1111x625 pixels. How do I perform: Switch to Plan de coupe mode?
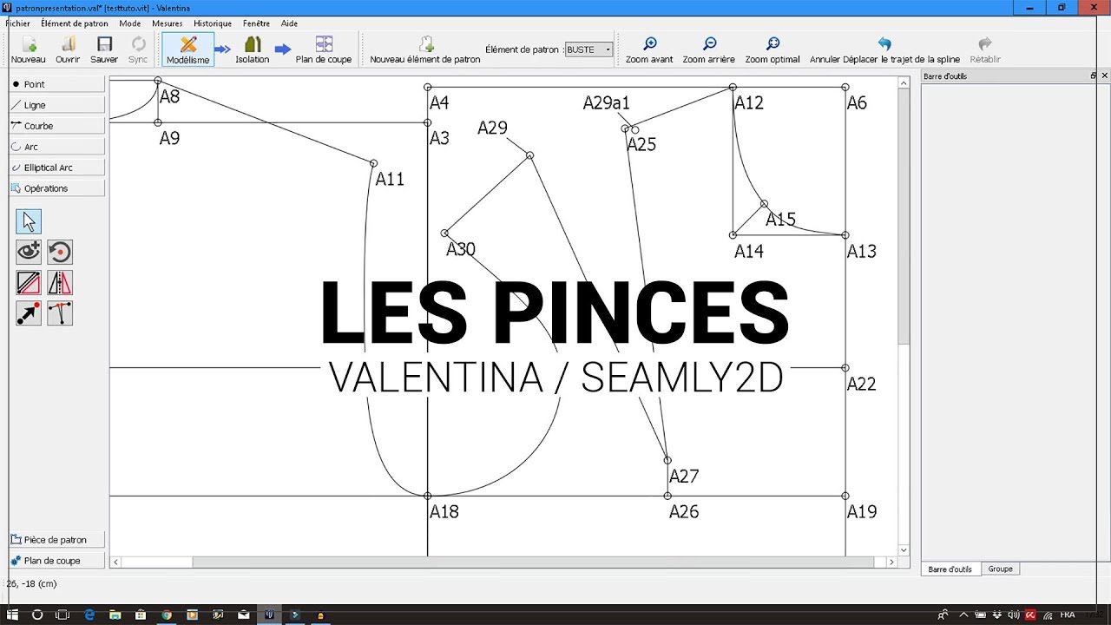[324, 49]
